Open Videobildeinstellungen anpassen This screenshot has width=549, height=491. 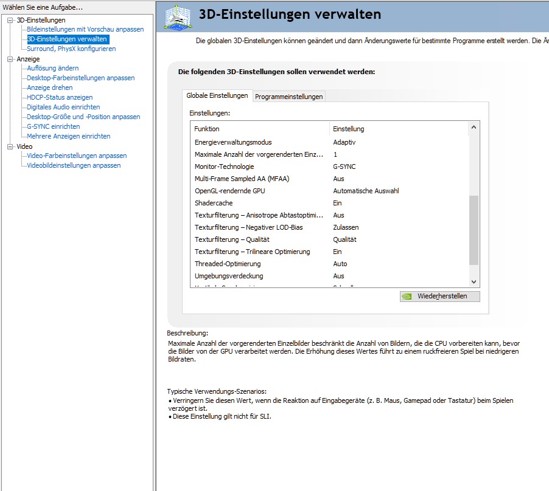point(74,166)
